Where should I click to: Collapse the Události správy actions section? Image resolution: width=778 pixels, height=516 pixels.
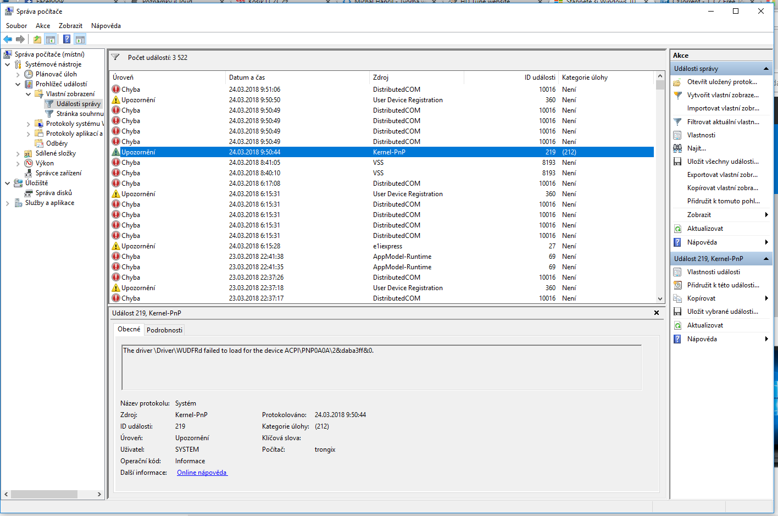point(766,69)
